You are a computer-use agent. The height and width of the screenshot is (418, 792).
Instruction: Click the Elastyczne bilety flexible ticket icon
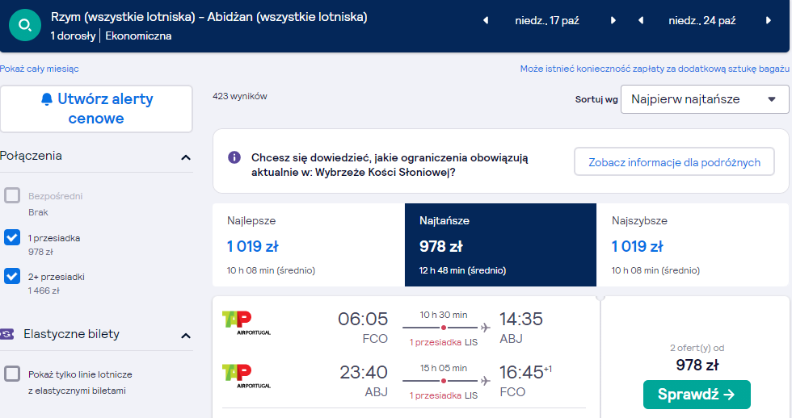tap(7, 334)
